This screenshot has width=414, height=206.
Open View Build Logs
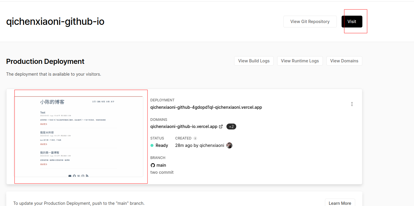pos(254,61)
